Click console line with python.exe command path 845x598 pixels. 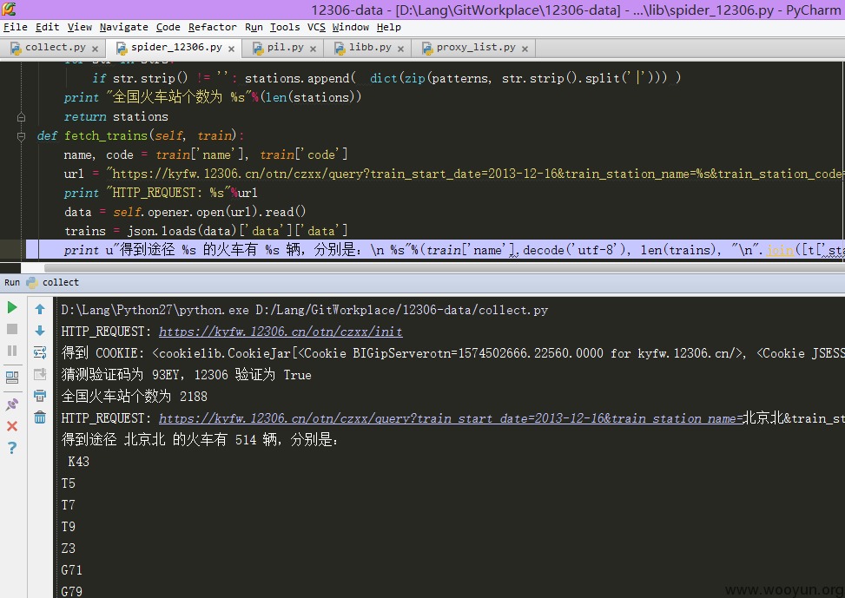click(x=305, y=311)
